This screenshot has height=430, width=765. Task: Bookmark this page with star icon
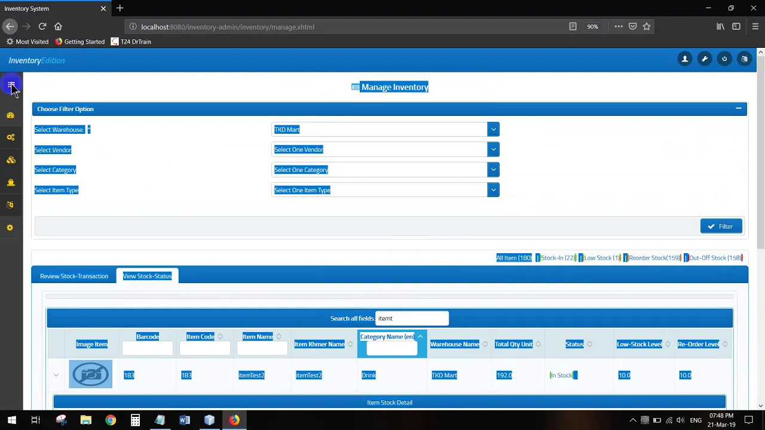(x=647, y=26)
